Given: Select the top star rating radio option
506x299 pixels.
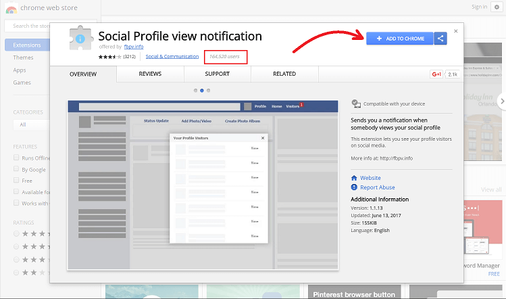Looking at the screenshot, I should pos(16,233).
